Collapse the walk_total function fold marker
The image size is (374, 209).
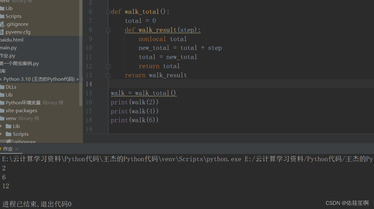pyautogui.click(x=108, y=12)
